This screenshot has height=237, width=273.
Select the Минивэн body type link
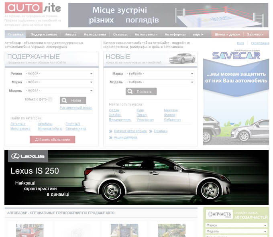171,110
